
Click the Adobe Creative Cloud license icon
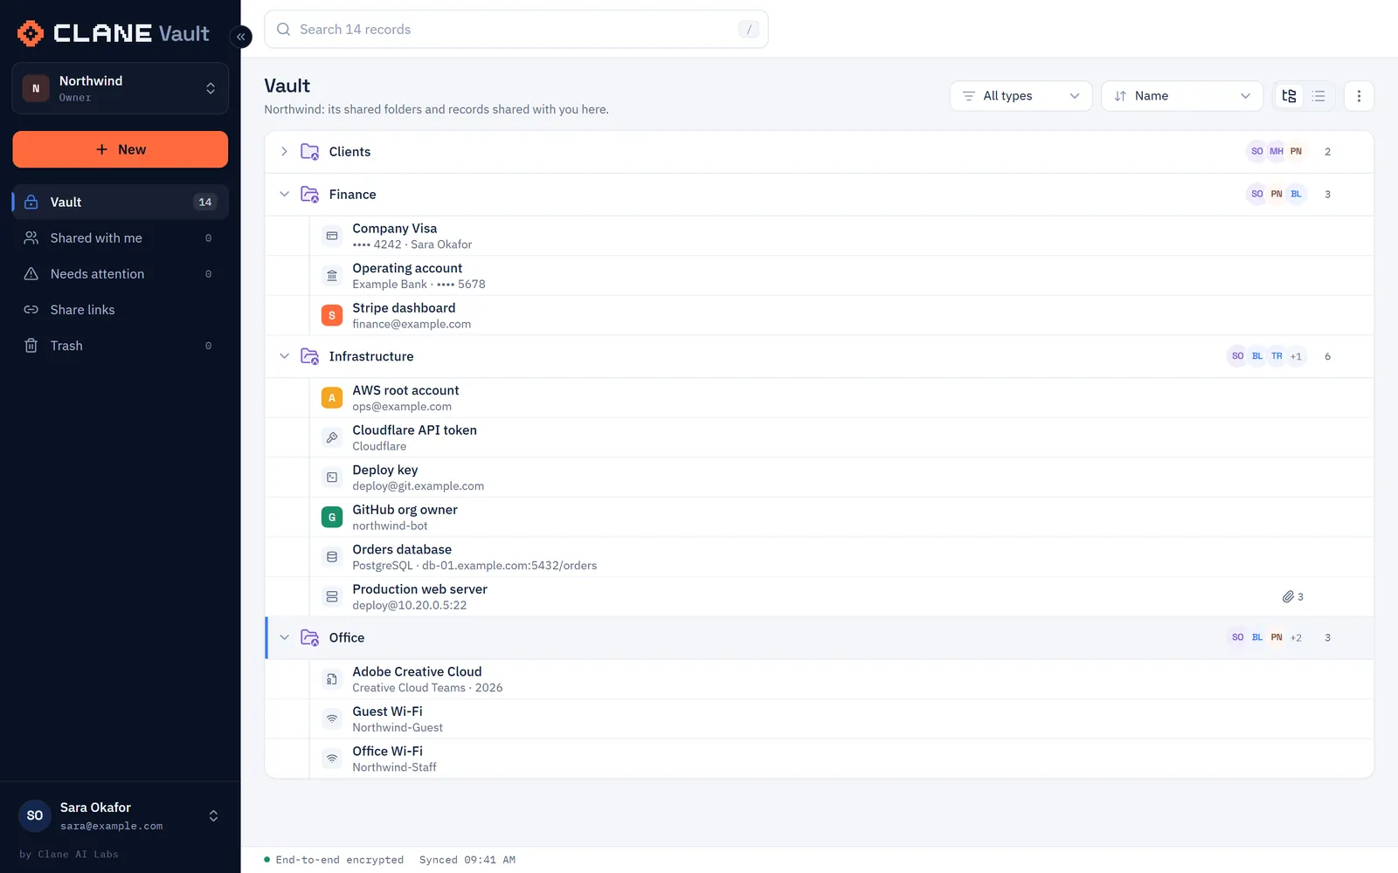coord(332,679)
